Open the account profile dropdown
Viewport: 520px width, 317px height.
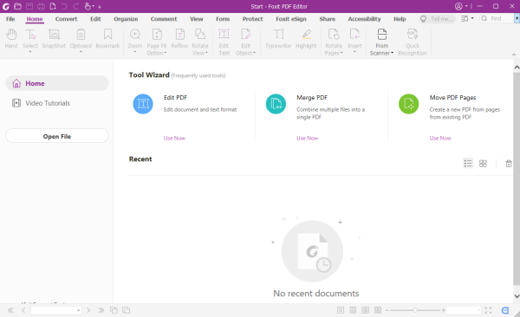coord(461,6)
